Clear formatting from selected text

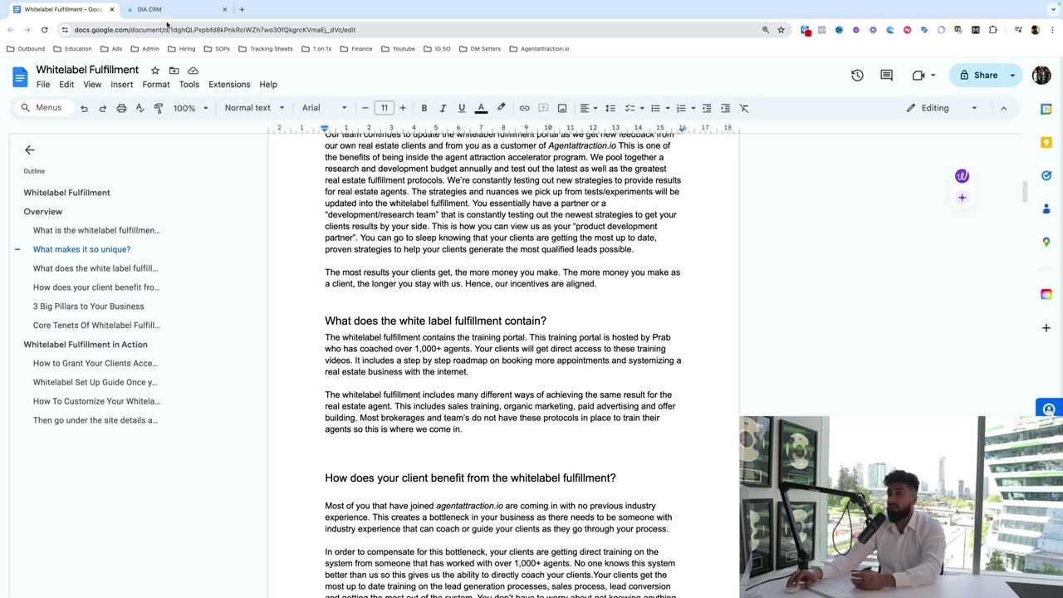(744, 108)
